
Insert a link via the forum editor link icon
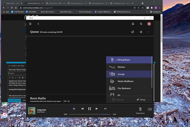pos(20,78)
